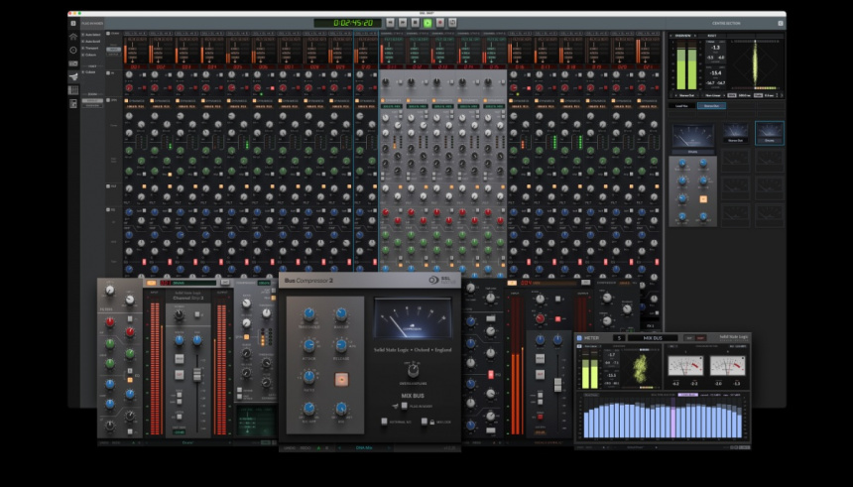Collapse the DYN row section in the mixer

[108, 100]
